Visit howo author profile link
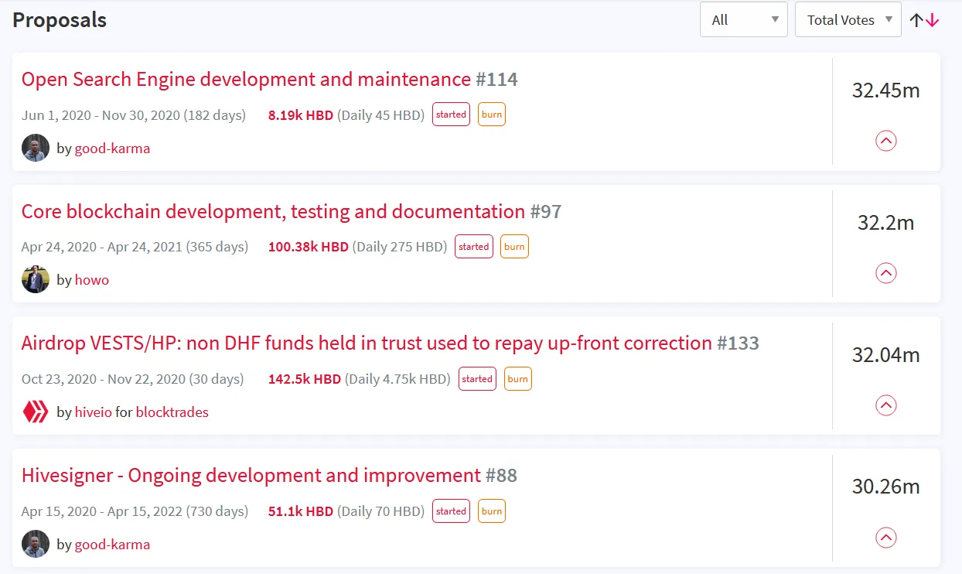962x574 pixels. 92,280
